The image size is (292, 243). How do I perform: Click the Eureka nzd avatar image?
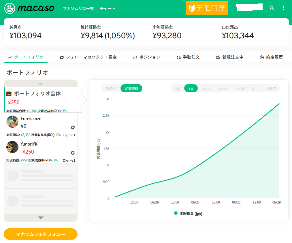(12, 122)
